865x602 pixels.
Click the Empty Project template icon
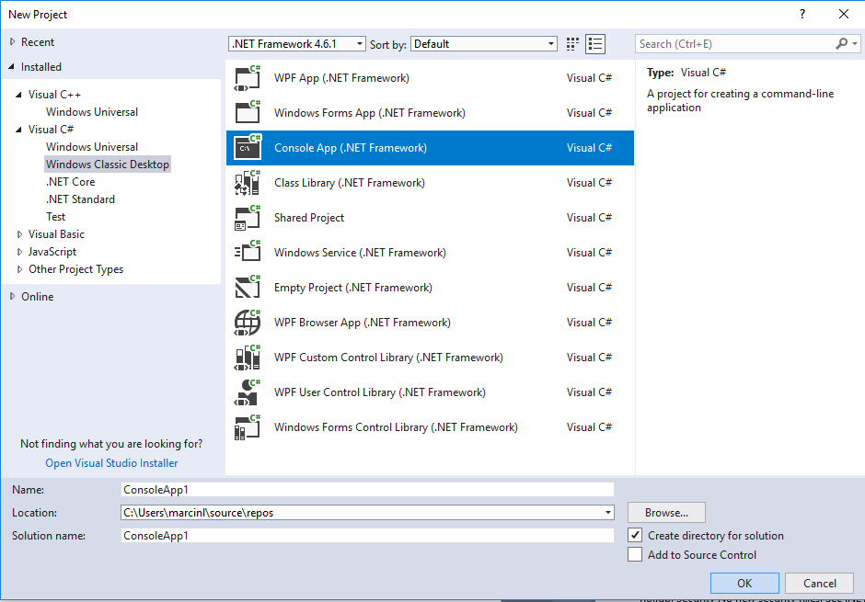click(248, 288)
